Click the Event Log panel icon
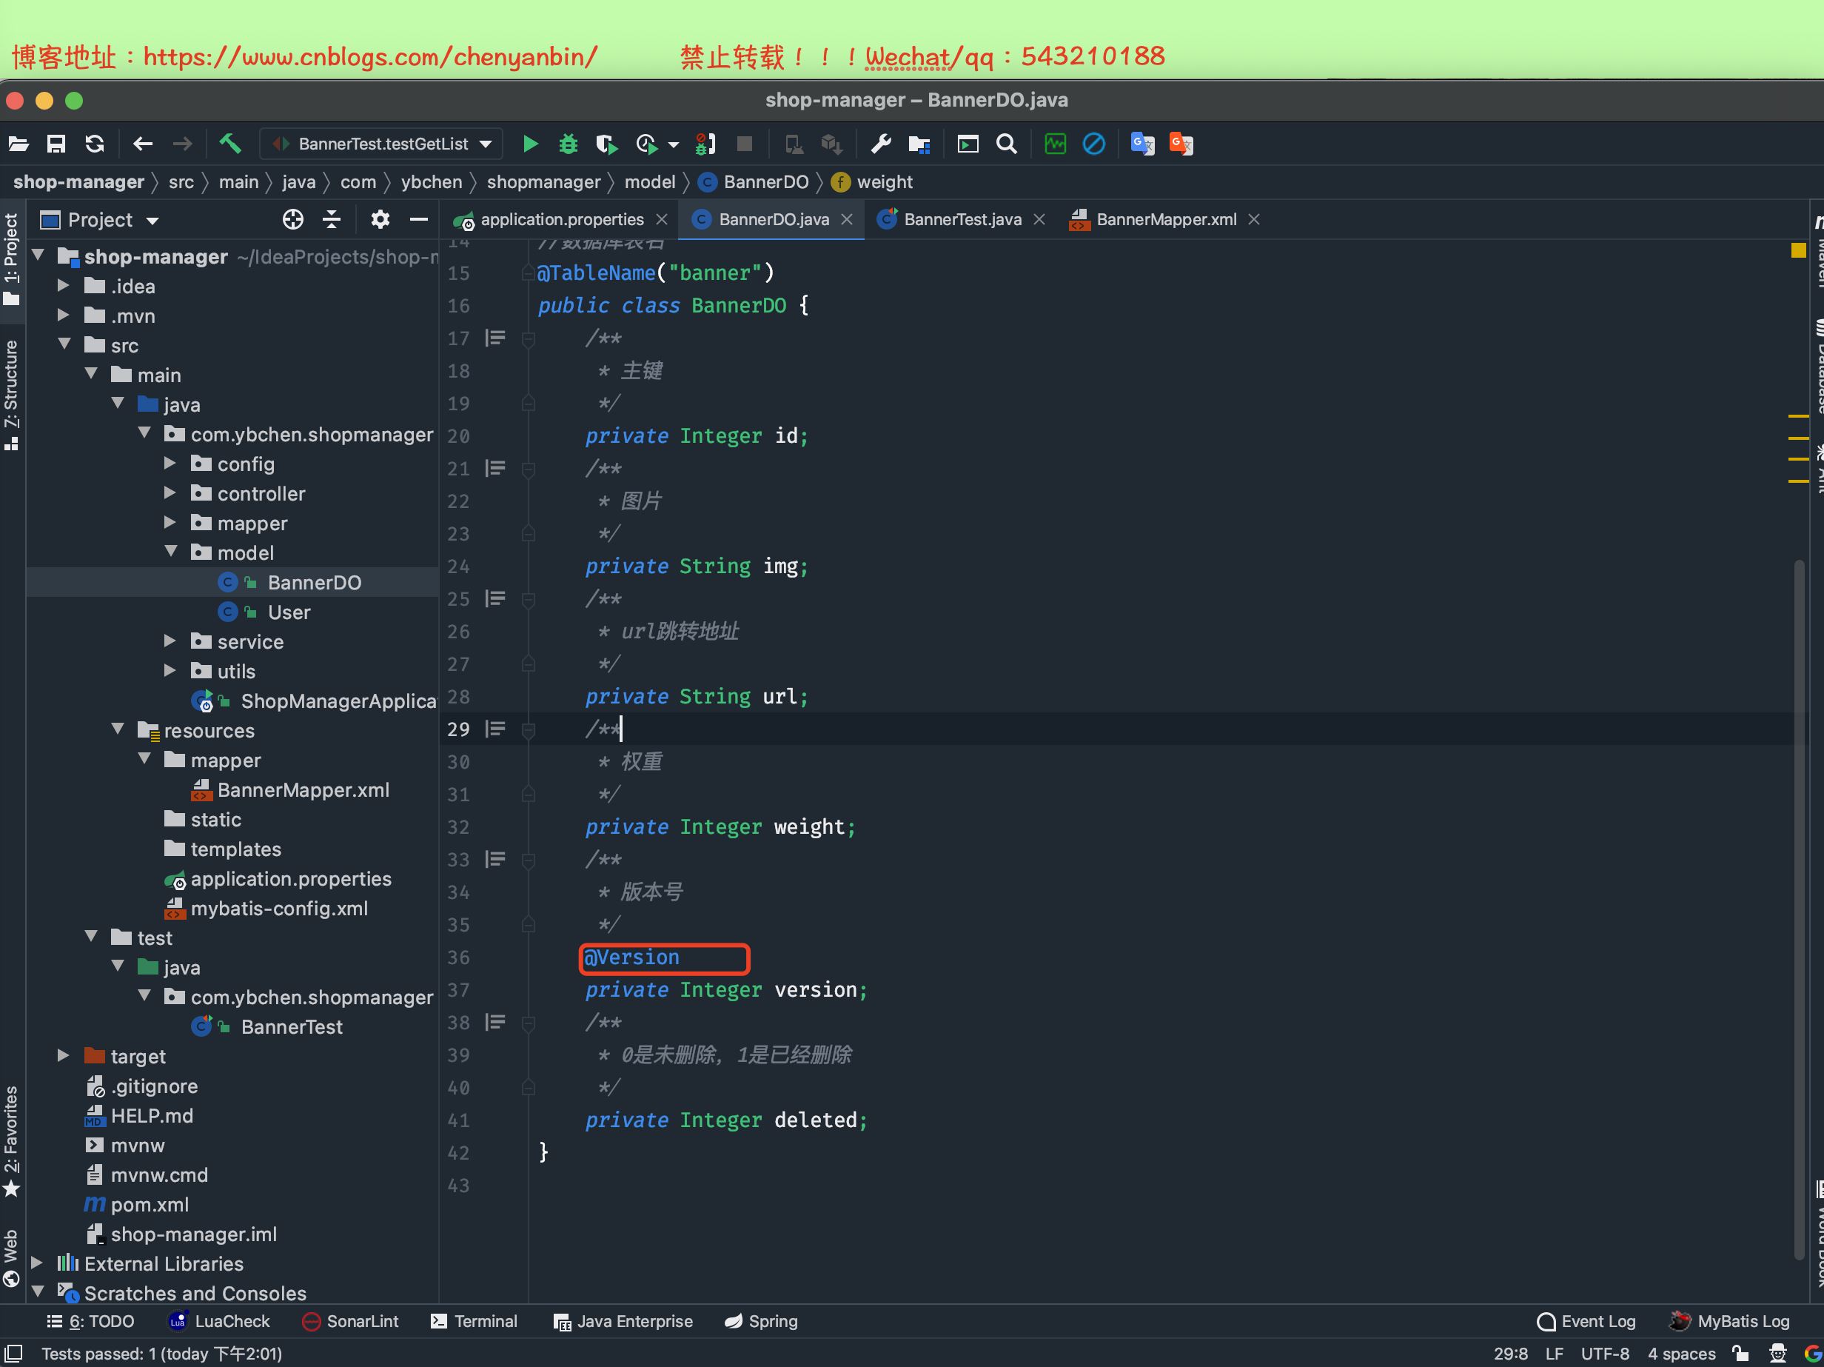Viewport: 1824px width, 1367px height. pos(1549,1320)
